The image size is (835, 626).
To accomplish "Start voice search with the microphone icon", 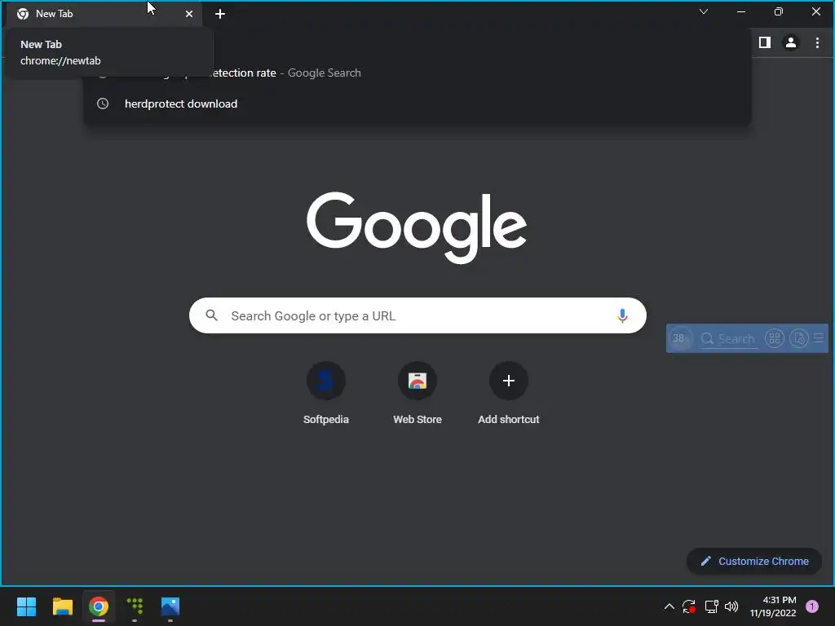I will click(622, 315).
